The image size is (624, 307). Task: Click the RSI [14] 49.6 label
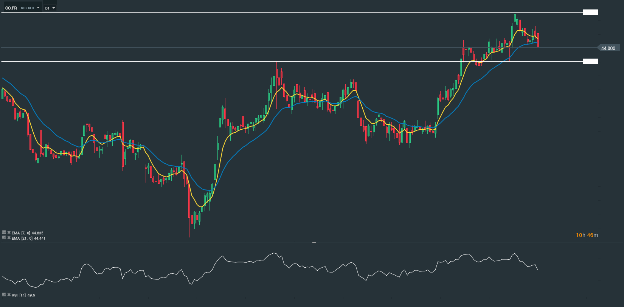point(23,295)
